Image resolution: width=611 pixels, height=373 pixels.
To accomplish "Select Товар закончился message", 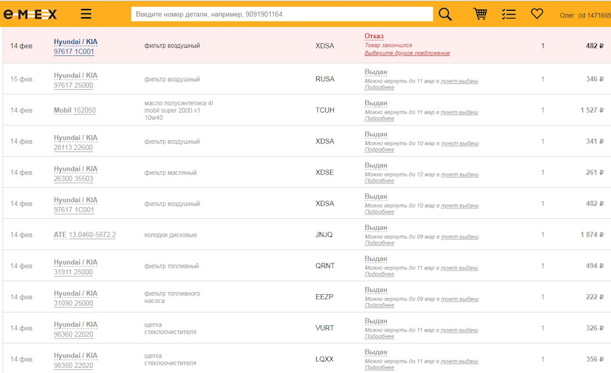I will [388, 45].
